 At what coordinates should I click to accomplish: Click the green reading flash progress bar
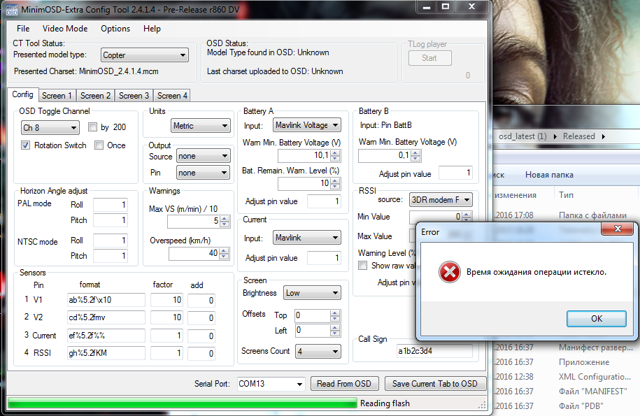[x=182, y=403]
